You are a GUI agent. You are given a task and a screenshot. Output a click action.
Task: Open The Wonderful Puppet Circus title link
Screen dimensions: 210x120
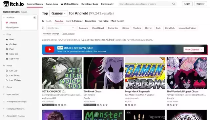point(182,91)
